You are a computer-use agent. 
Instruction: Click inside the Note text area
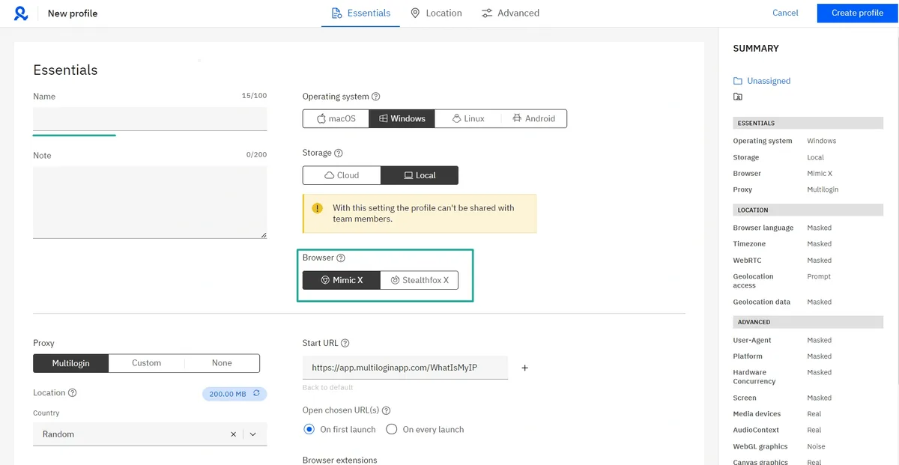tap(150, 202)
